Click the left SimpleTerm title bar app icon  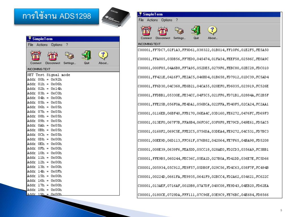pos(29,39)
